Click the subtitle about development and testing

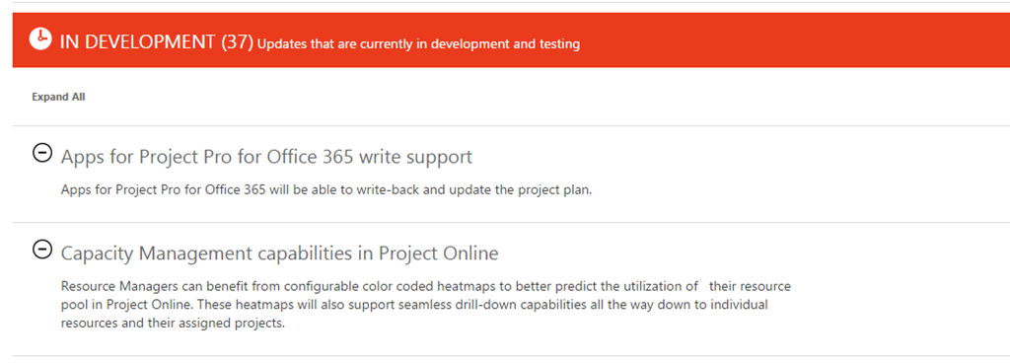click(418, 44)
